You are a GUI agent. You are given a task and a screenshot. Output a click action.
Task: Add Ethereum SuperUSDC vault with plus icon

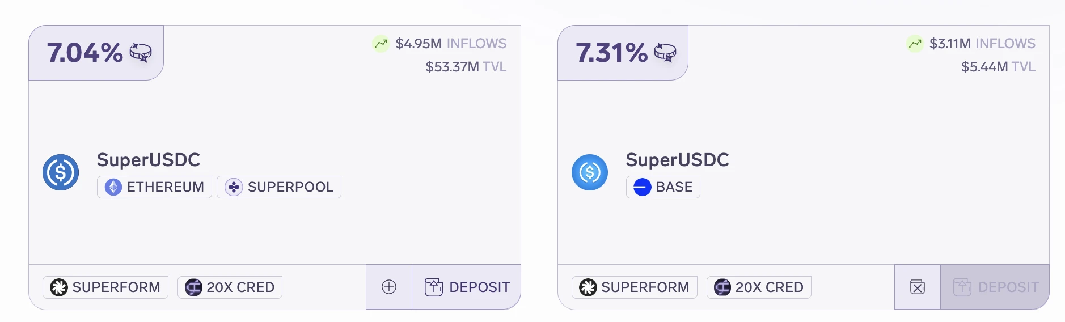point(389,287)
